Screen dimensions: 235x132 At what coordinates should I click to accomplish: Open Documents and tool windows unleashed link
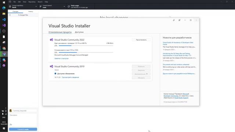click(x=176, y=65)
